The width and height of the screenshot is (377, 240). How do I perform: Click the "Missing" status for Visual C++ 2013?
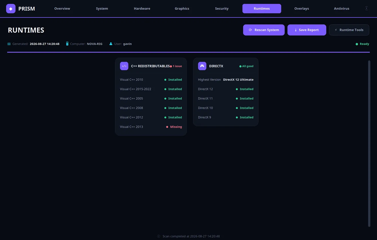coord(174,127)
